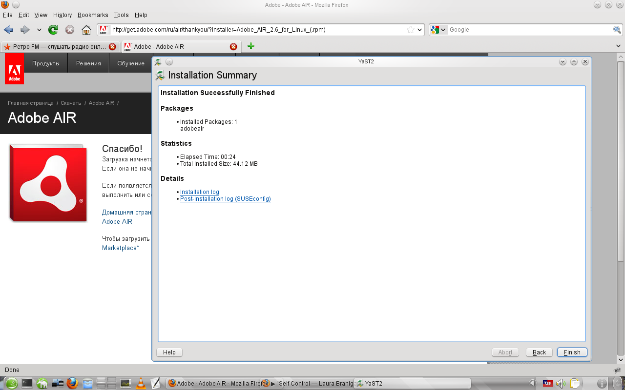
Task: Open the Tools menu in Firefox
Action: [122, 15]
